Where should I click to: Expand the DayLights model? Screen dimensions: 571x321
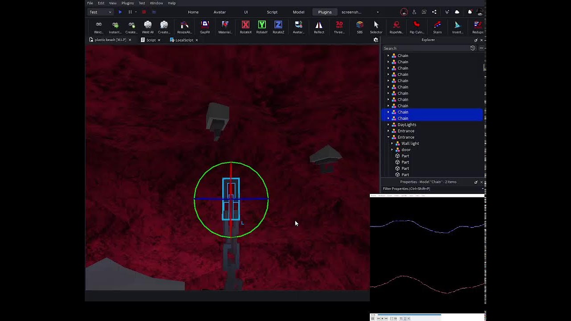tap(388, 125)
